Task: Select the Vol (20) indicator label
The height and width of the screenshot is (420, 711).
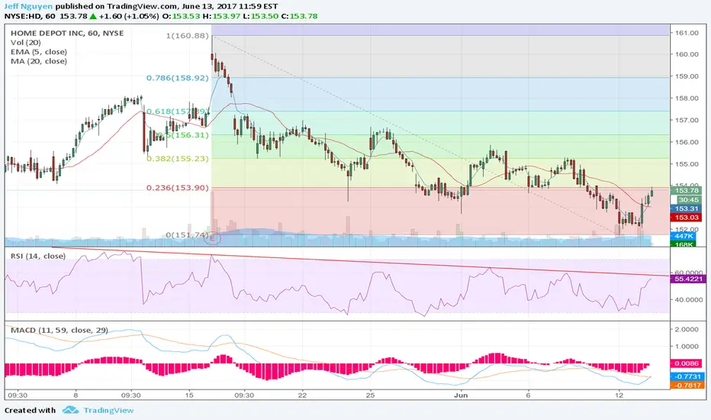Action: click(26, 42)
